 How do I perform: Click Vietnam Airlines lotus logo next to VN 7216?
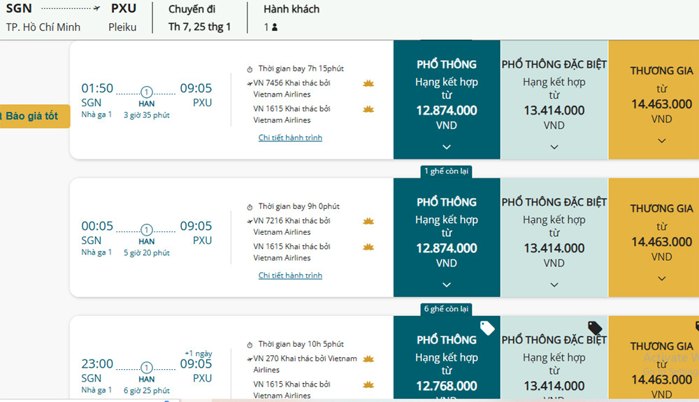[x=368, y=221]
